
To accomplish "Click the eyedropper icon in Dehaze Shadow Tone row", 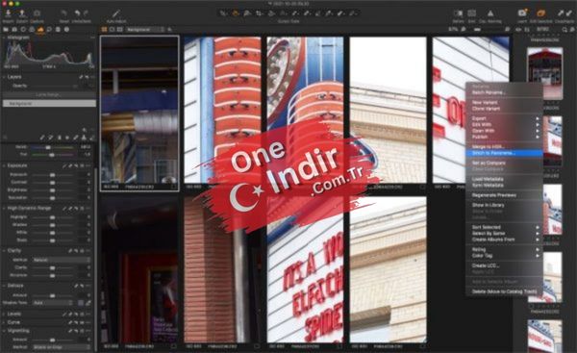I will point(88,303).
